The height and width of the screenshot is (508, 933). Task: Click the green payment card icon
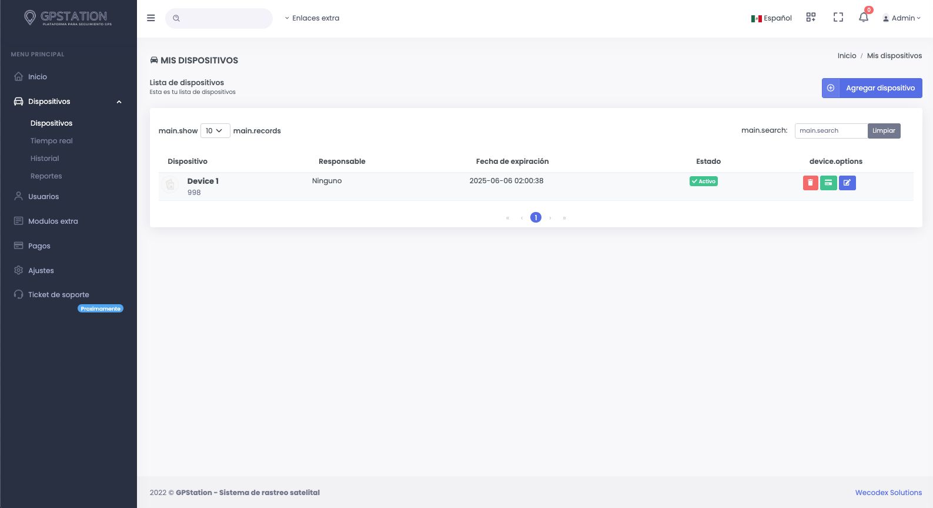pos(828,183)
